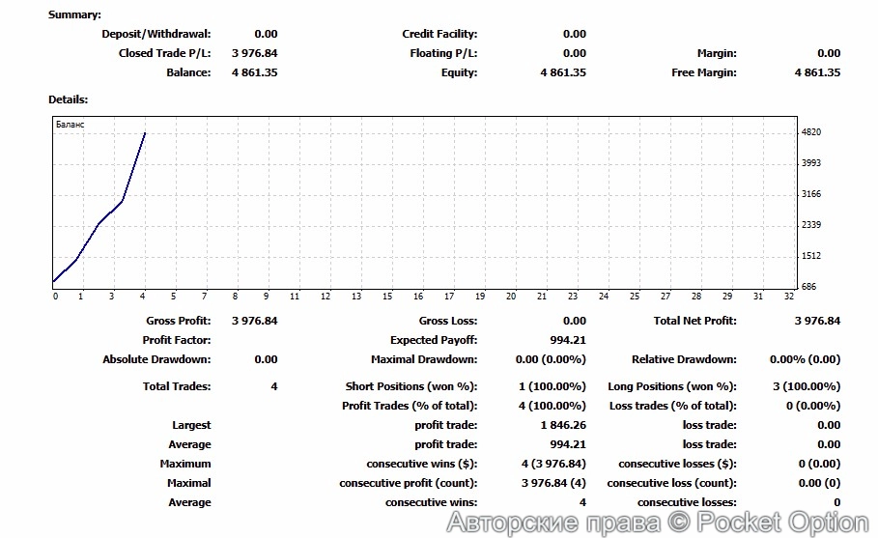Select trade number 16 on horizontal axis
Image resolution: width=878 pixels, height=538 pixels.
[x=419, y=297]
